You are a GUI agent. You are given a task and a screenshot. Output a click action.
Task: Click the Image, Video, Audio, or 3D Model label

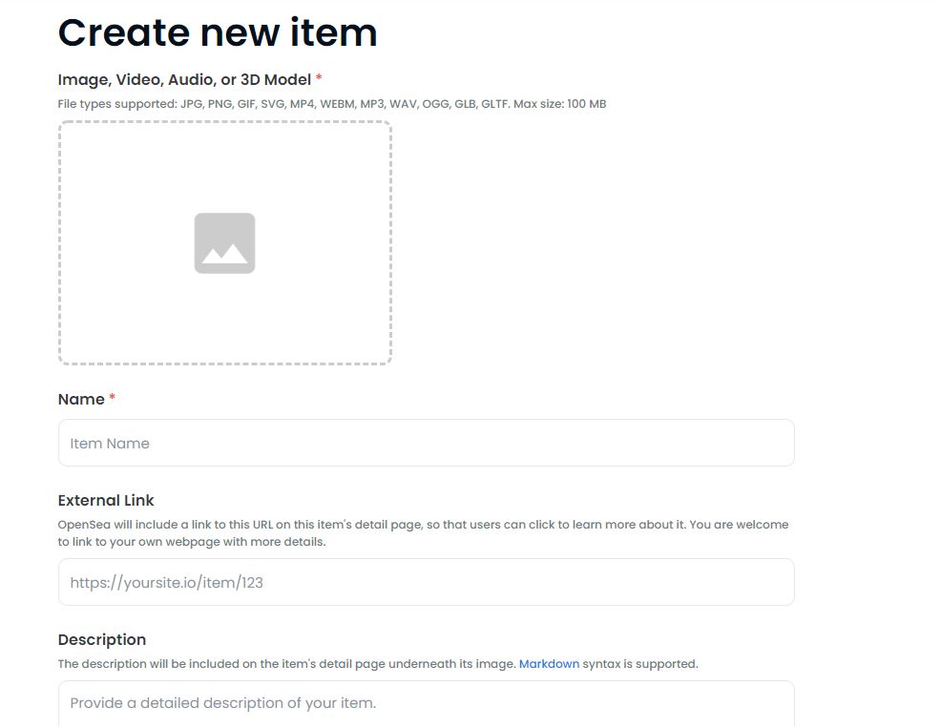coord(184,80)
